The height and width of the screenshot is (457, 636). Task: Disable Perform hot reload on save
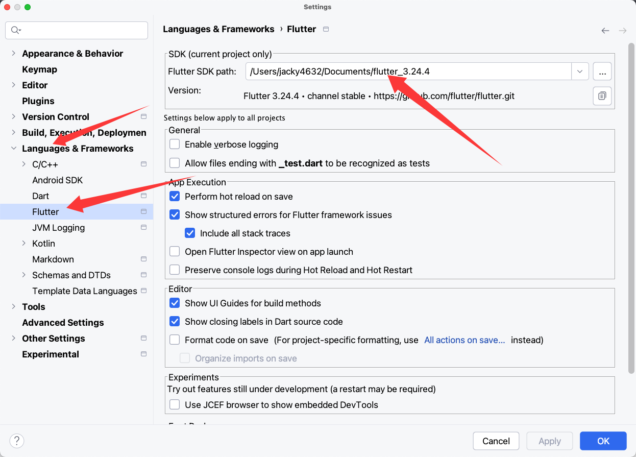click(x=175, y=197)
